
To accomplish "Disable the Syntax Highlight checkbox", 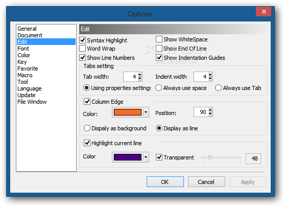I will point(83,40).
